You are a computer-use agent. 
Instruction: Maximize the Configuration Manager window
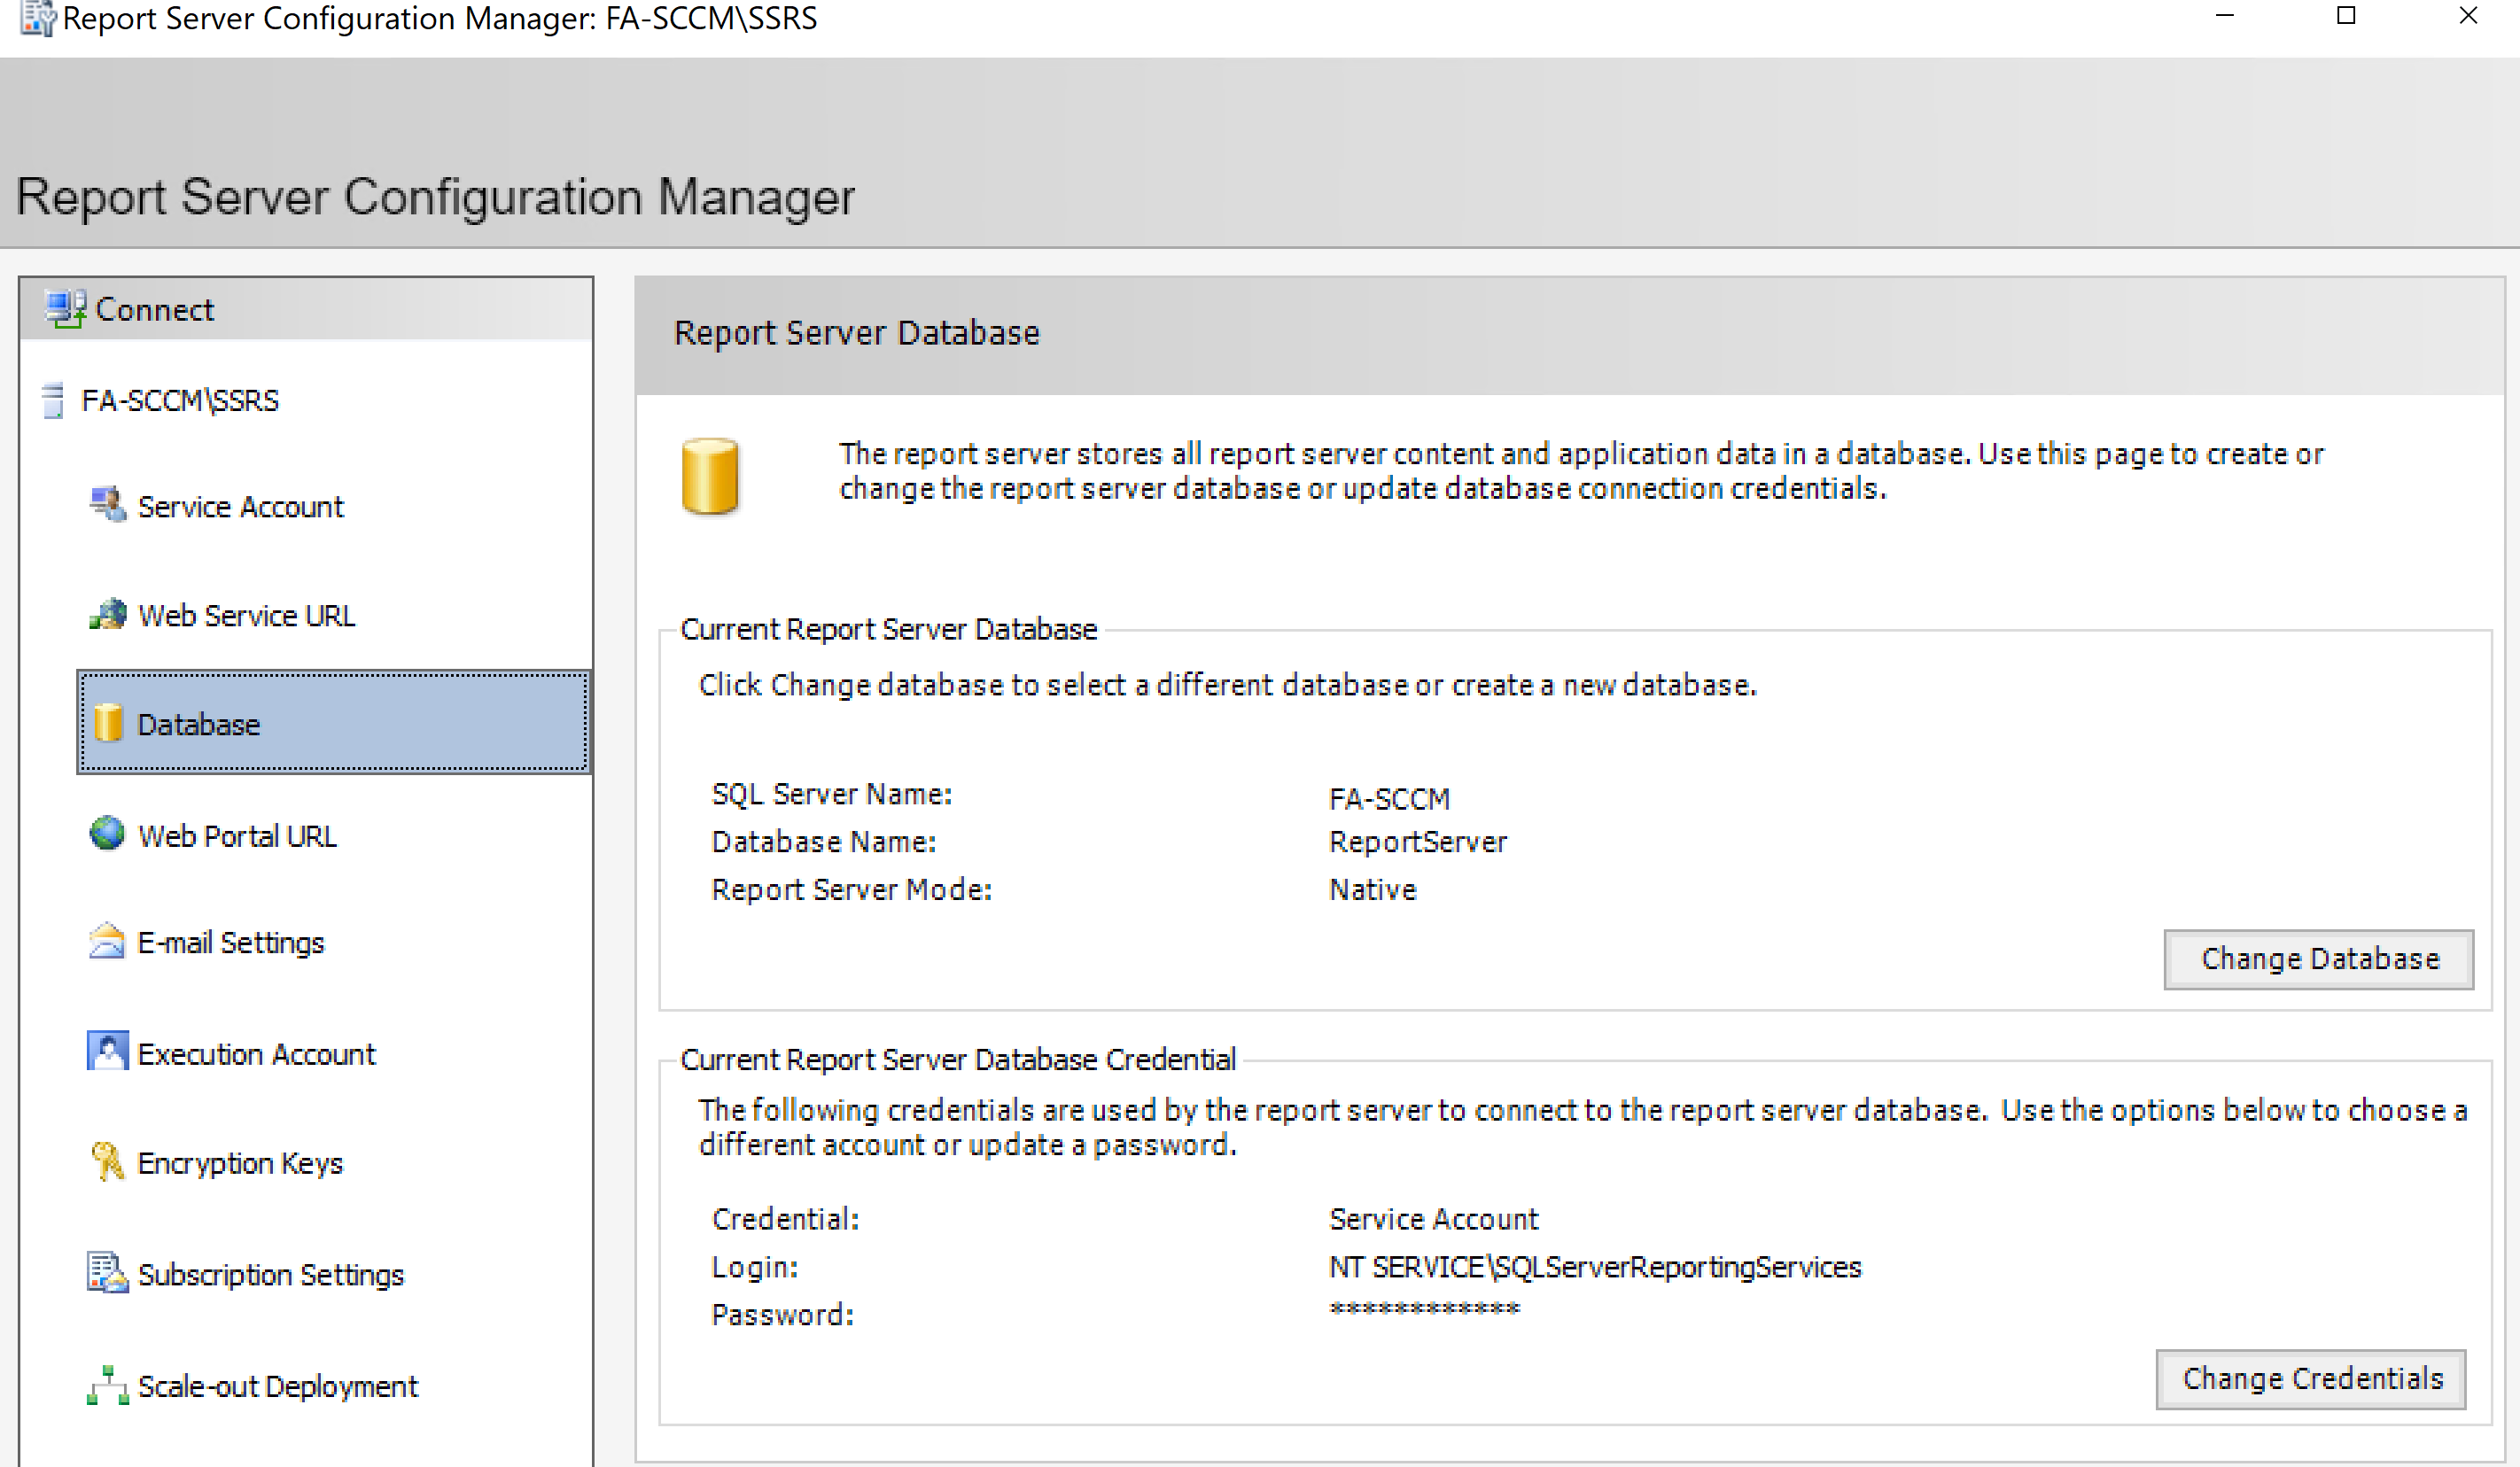[x=2345, y=16]
